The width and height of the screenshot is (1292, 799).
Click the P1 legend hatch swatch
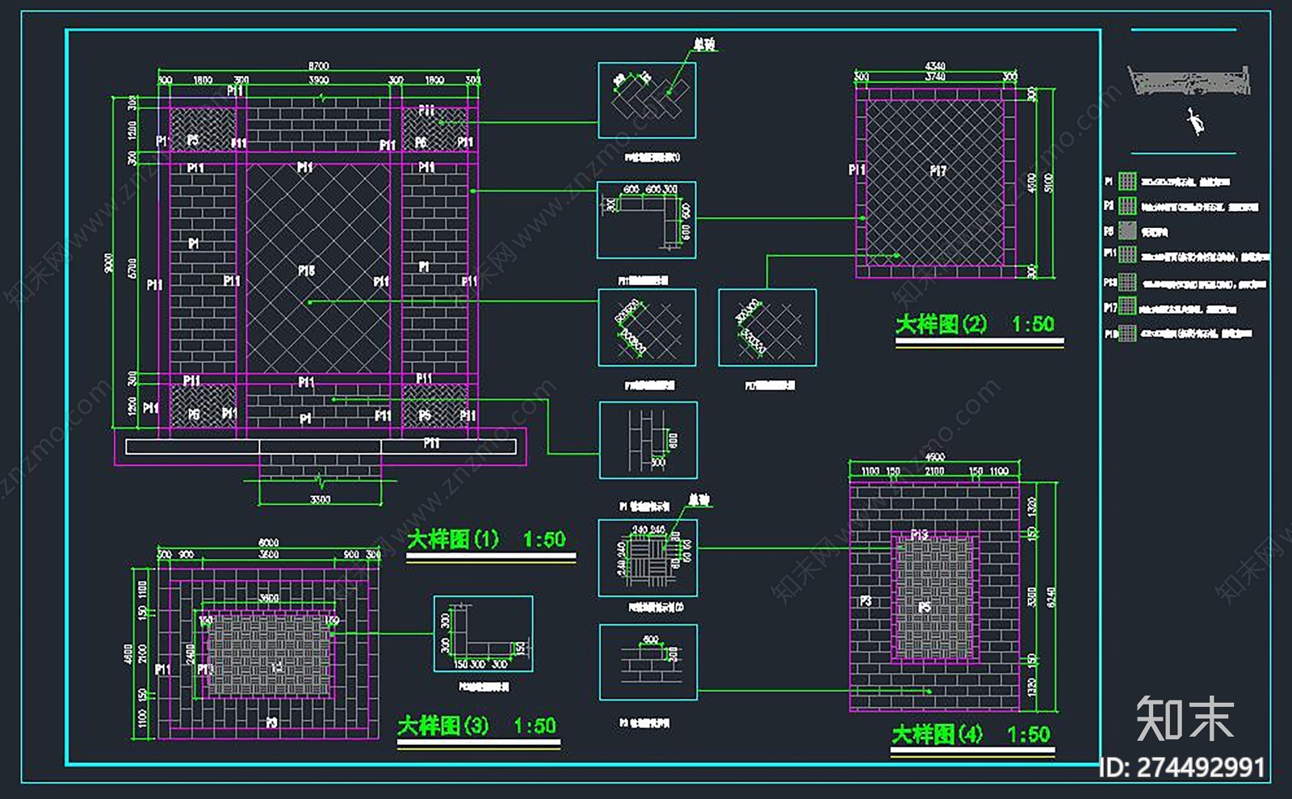(x=1127, y=181)
